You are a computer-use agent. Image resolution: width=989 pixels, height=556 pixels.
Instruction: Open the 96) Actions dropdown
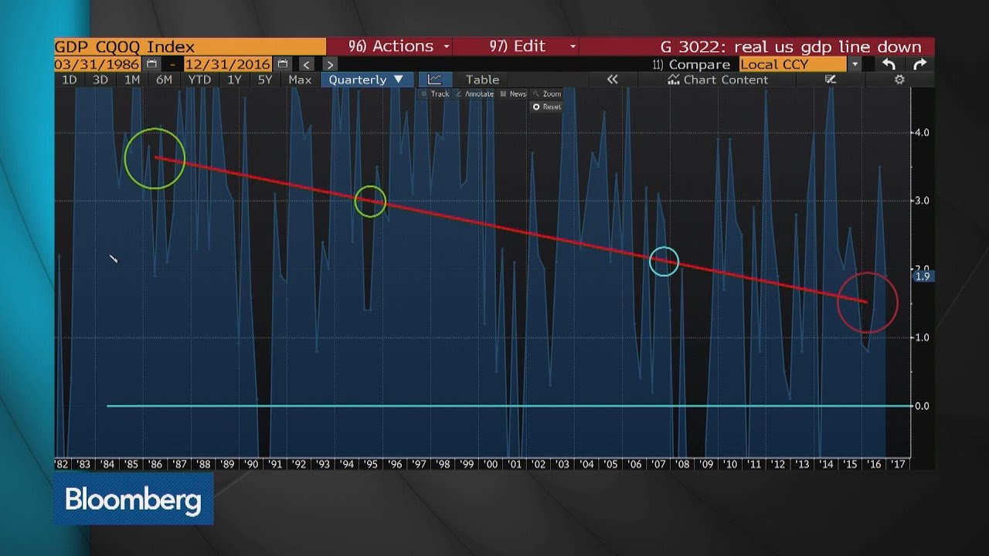(x=399, y=46)
